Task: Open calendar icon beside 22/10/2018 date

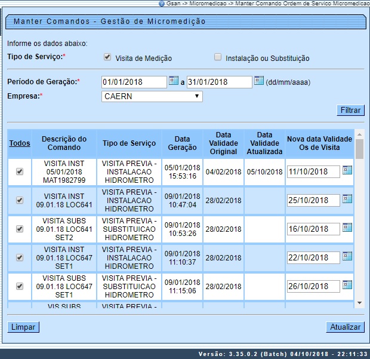Action: 347,256
